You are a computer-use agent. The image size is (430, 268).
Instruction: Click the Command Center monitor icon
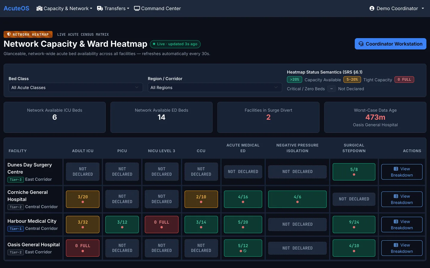click(x=137, y=8)
